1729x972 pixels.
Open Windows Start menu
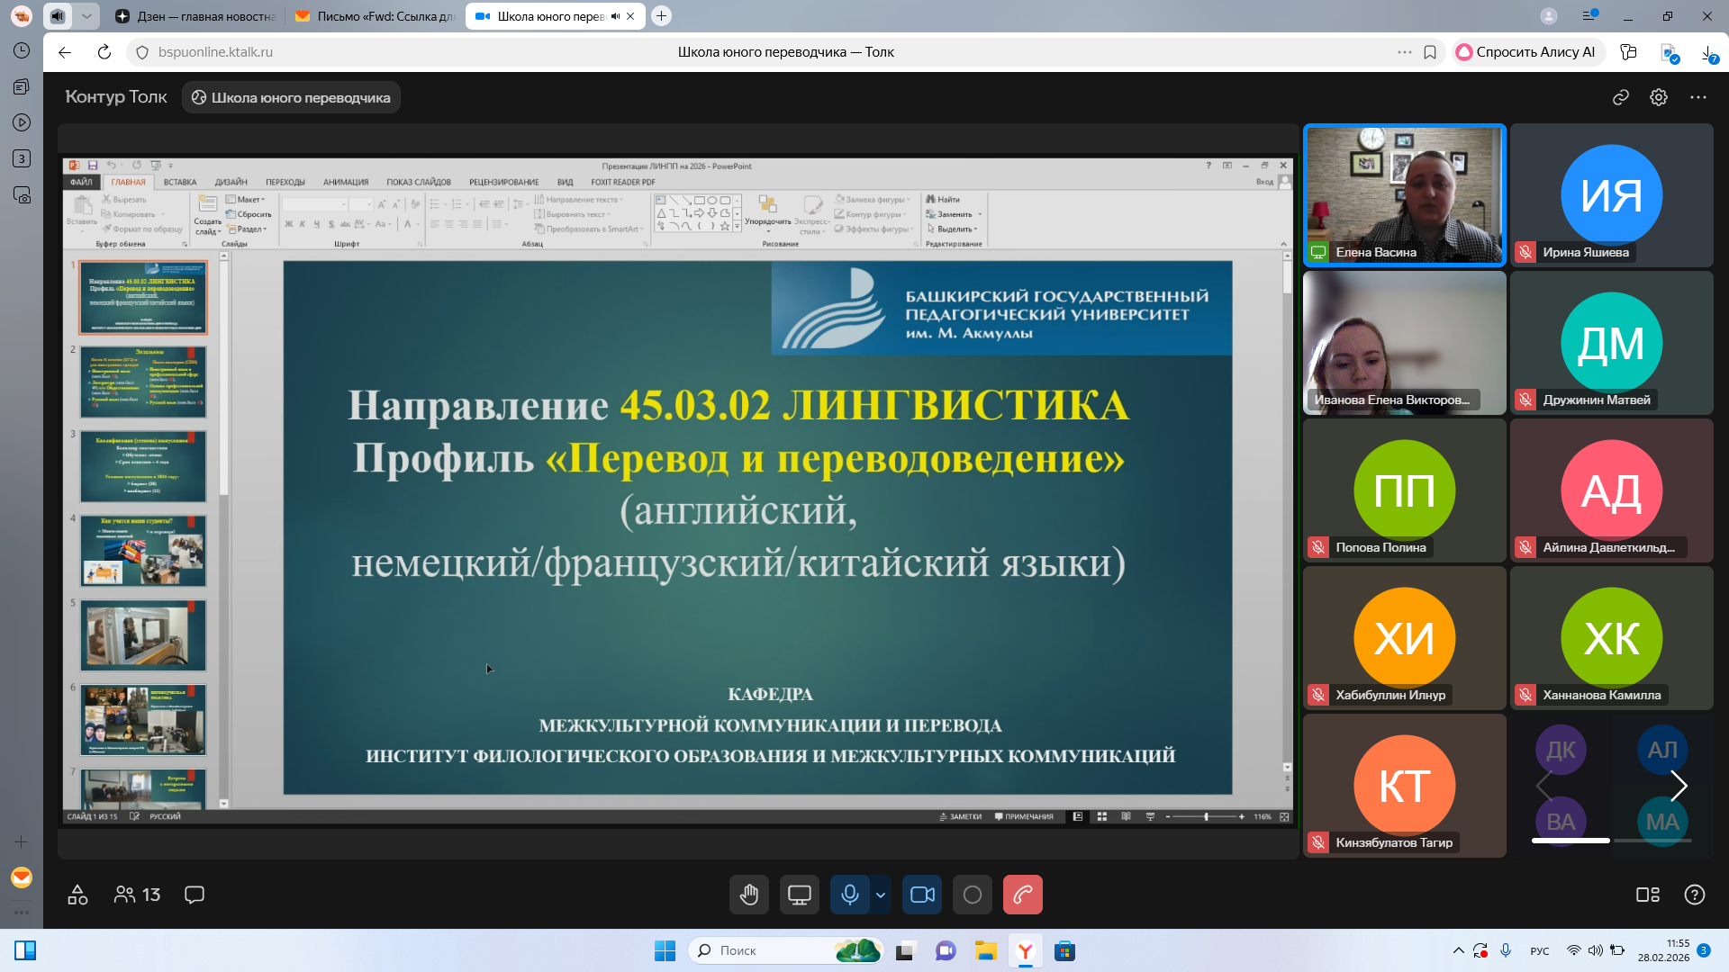click(665, 950)
